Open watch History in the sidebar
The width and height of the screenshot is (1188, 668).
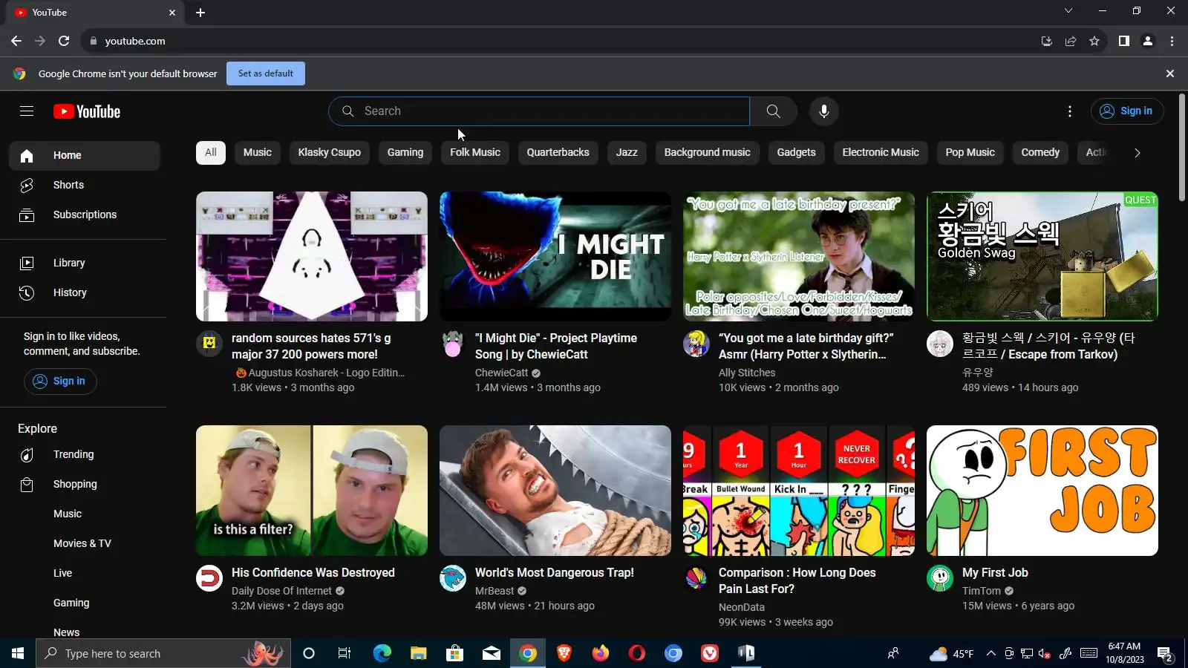click(85, 293)
